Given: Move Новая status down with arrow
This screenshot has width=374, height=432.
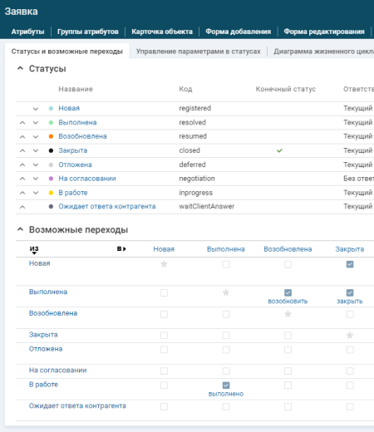Looking at the screenshot, I should click(36, 109).
